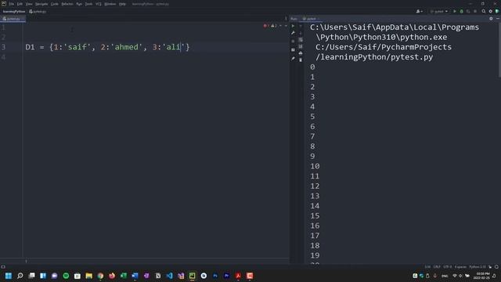This screenshot has width=501, height=282.
Task: Rerun the script in the Run panel
Action: pos(293,26)
